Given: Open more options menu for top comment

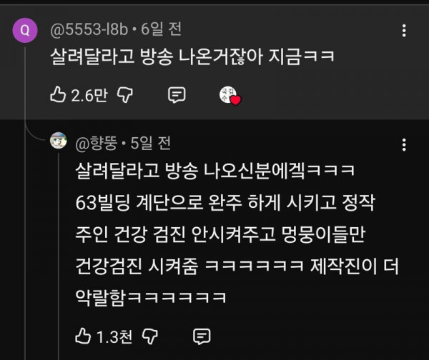Looking at the screenshot, I should 404,31.
